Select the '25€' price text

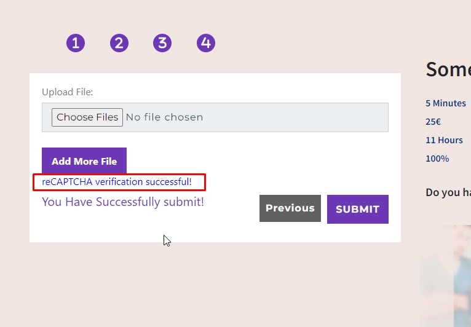point(433,122)
